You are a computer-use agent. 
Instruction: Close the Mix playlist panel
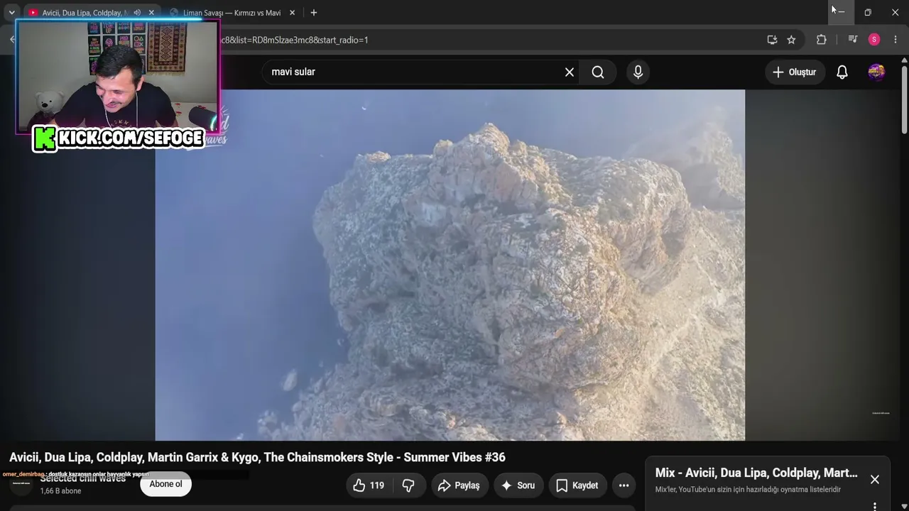[875, 480]
